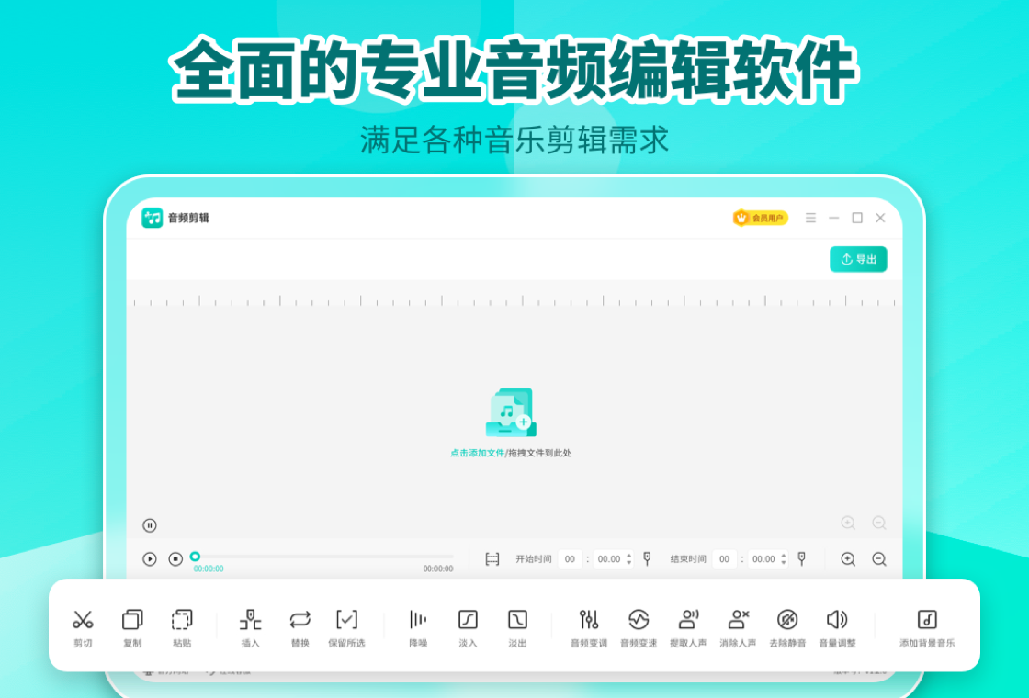Click the 会员用户 member badge
Image resolution: width=1029 pixels, height=698 pixels.
tap(761, 218)
